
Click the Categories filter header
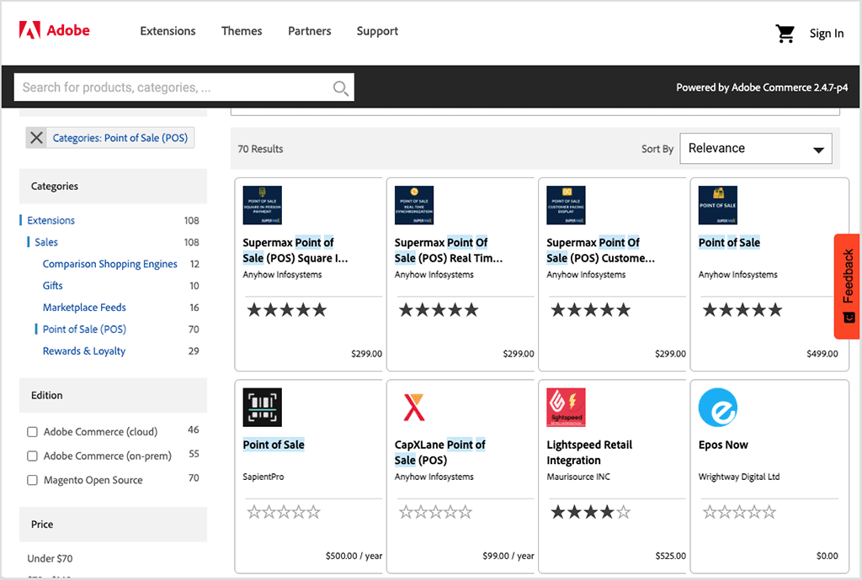click(114, 186)
